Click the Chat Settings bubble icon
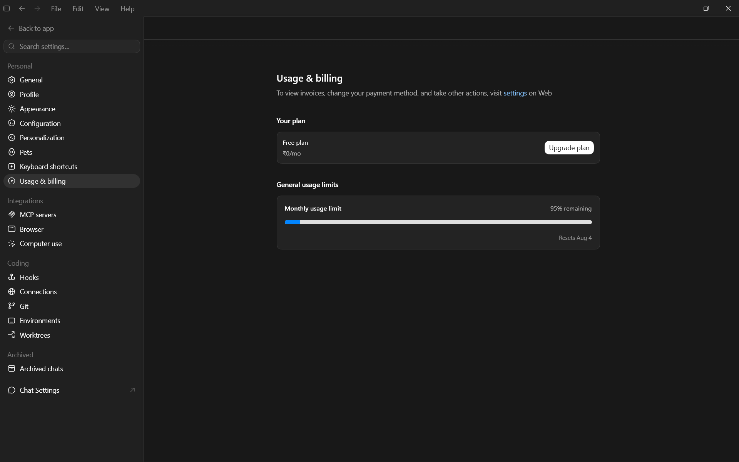 pyautogui.click(x=12, y=390)
